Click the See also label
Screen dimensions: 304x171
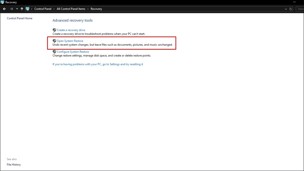point(12,159)
